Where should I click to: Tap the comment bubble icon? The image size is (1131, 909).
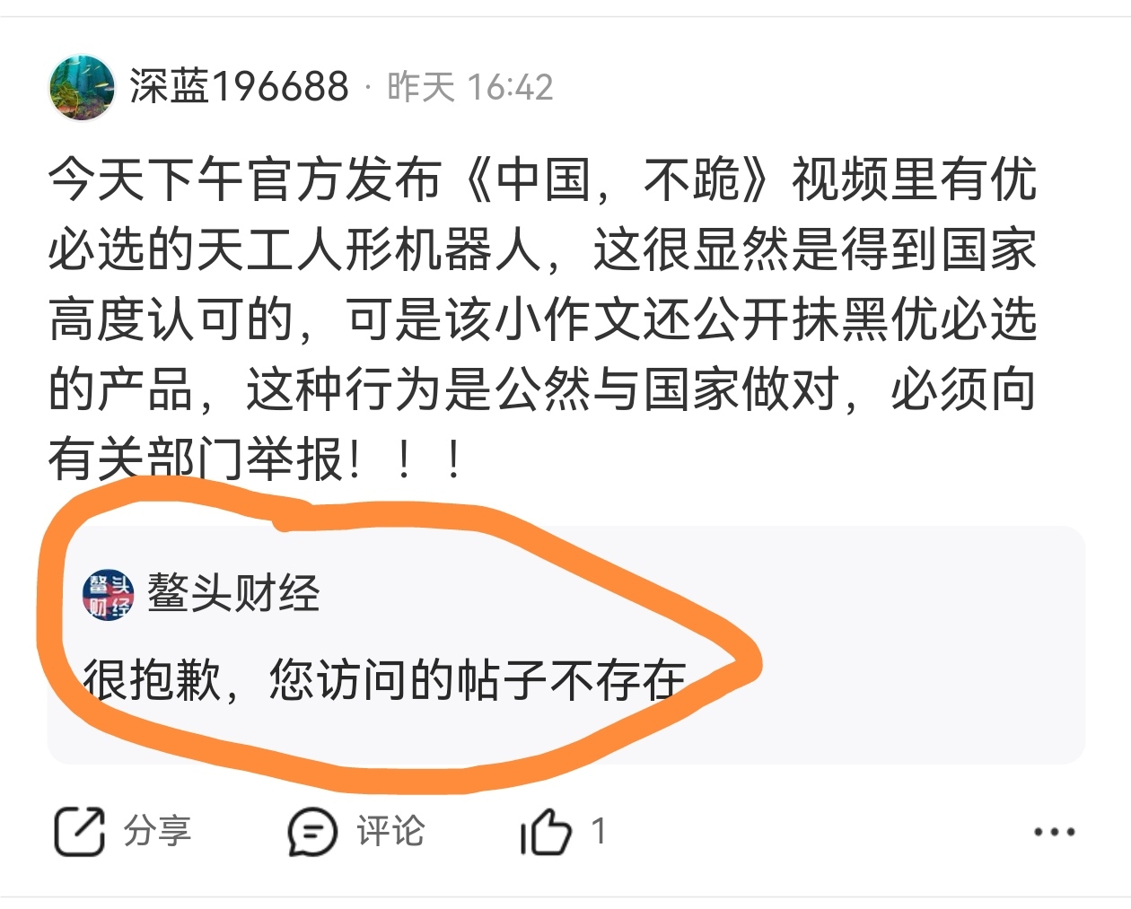(x=311, y=831)
